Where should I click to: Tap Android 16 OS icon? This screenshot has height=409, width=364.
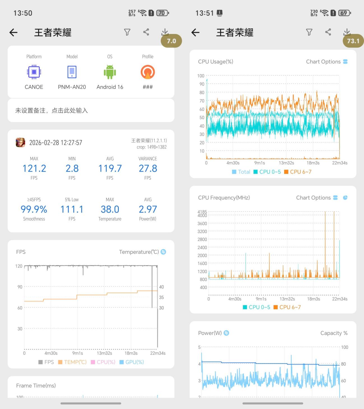[110, 72]
